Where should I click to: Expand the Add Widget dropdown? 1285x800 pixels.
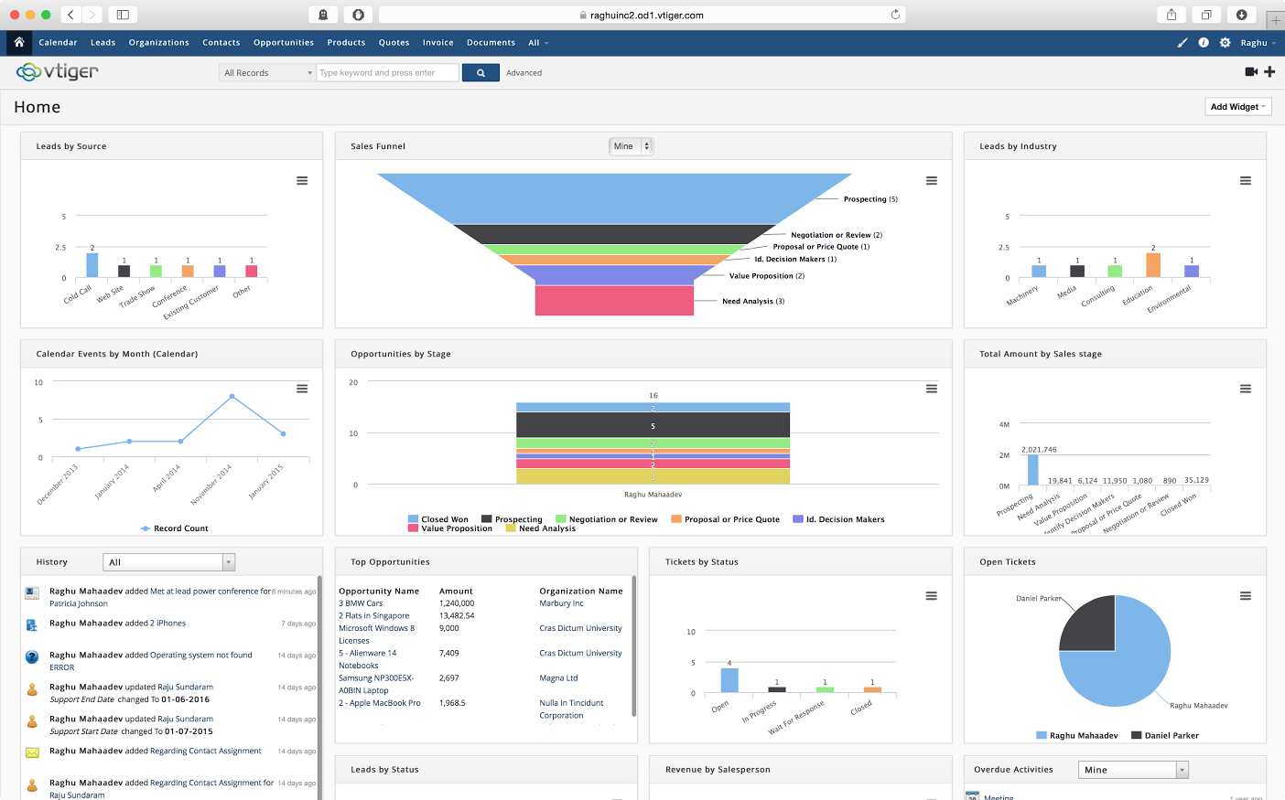1237,107
